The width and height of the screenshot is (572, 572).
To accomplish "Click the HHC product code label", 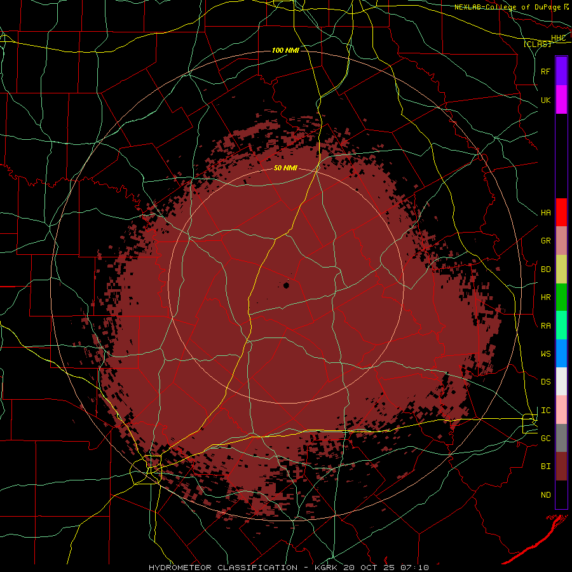I will coord(558,38).
